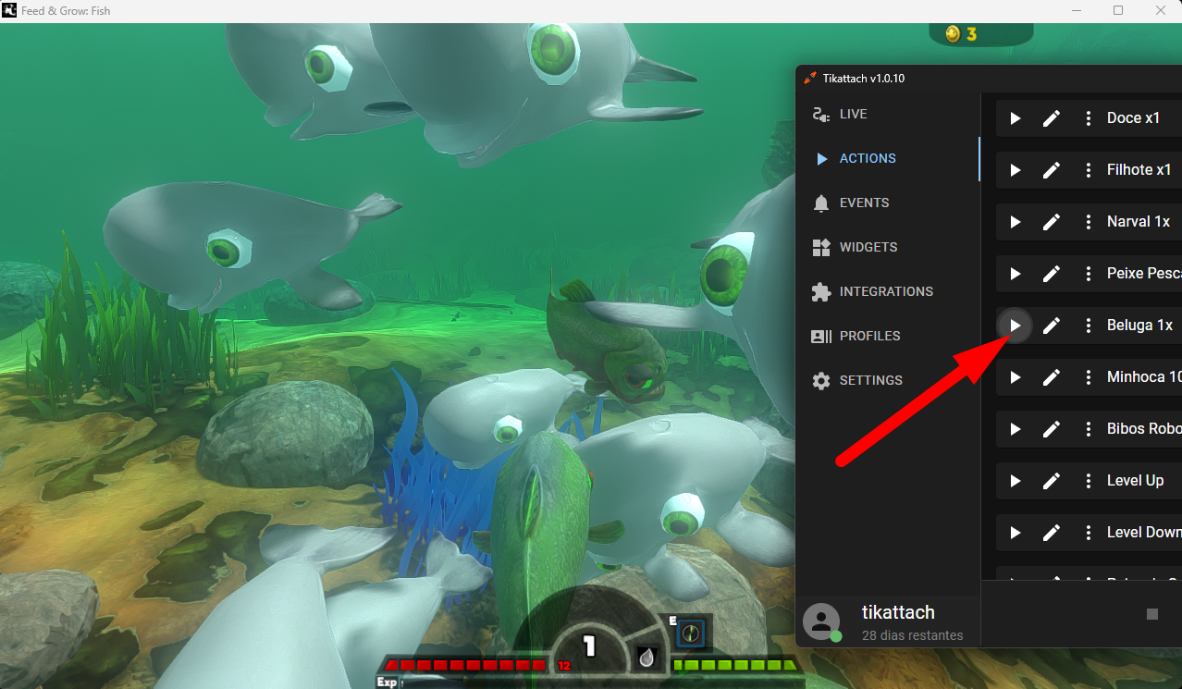Click the E key compass ability icon
1182x689 pixels.
click(691, 633)
